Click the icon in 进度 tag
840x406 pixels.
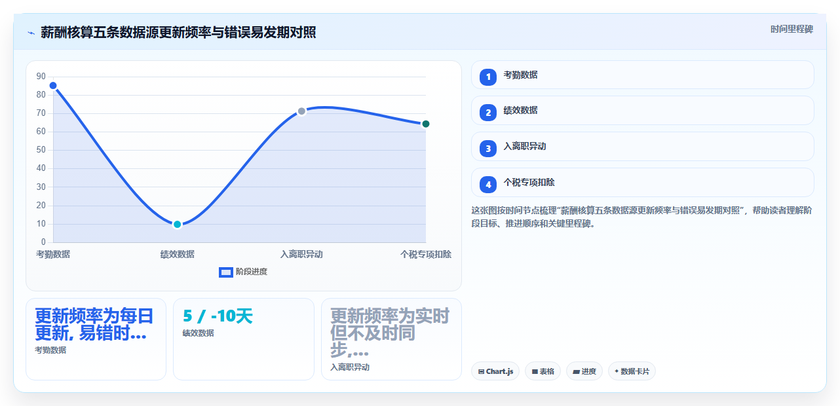pos(576,371)
